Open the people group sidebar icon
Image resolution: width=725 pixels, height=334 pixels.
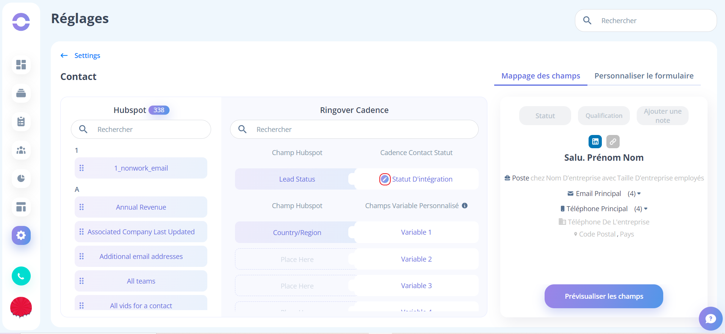pos(21,150)
